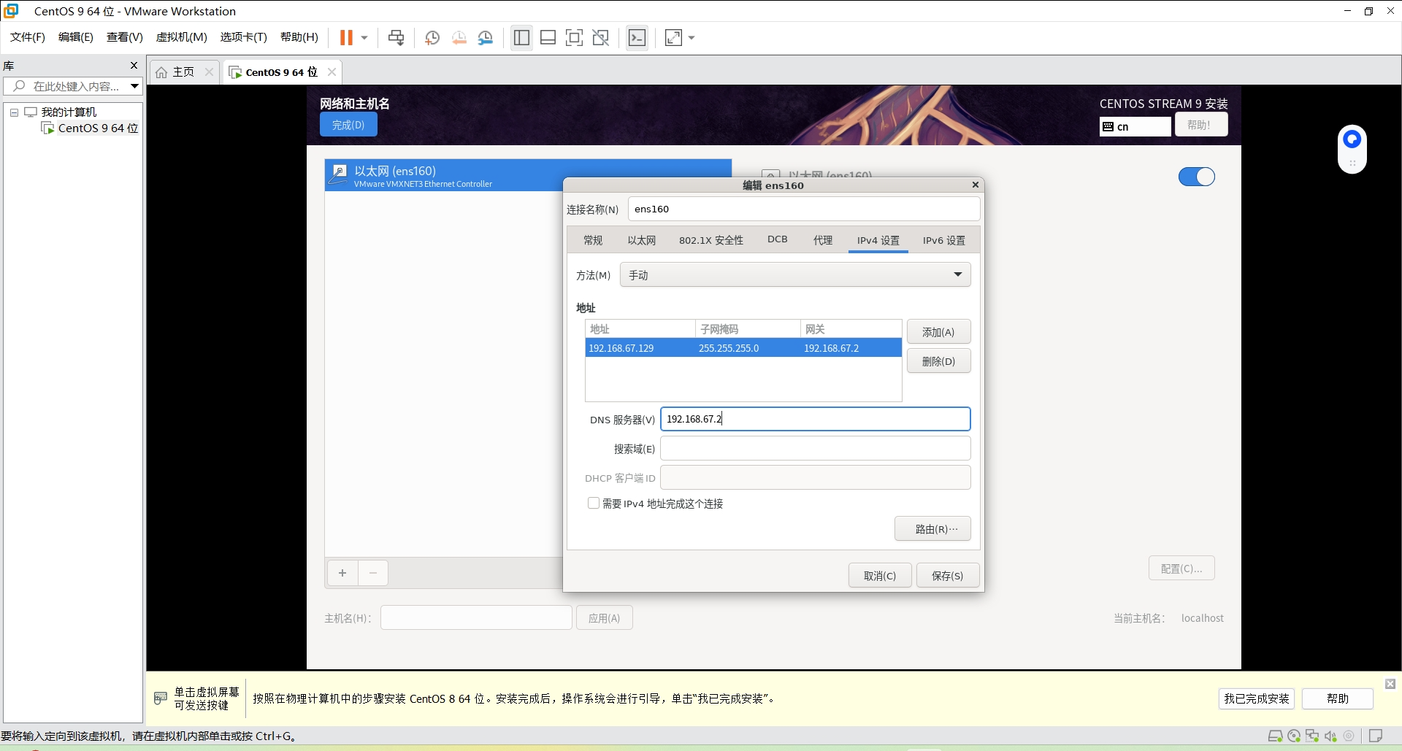Click the CD/DVD drive status icon
1402x751 pixels.
[1294, 736]
